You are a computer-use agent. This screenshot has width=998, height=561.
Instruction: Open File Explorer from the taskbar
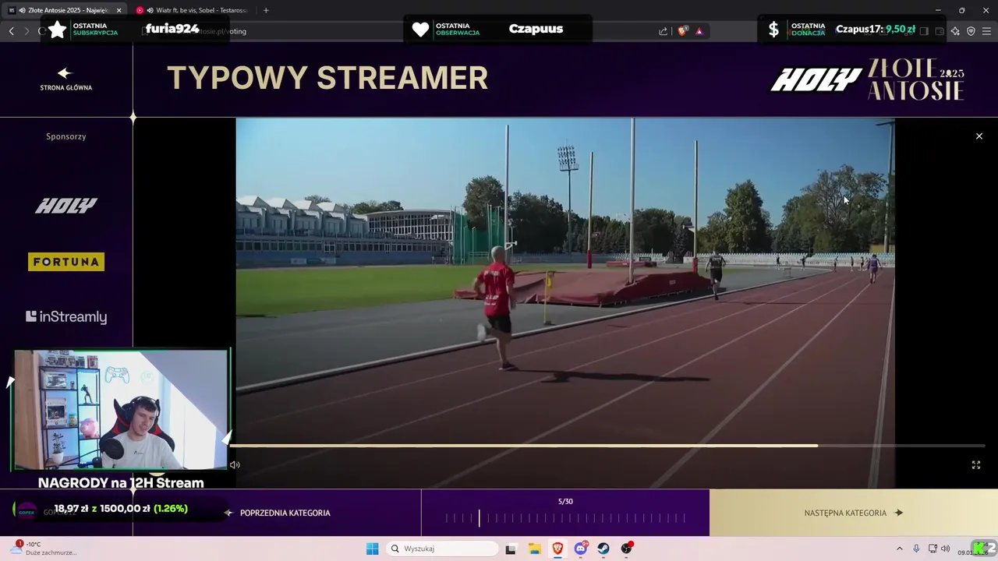[535, 549]
